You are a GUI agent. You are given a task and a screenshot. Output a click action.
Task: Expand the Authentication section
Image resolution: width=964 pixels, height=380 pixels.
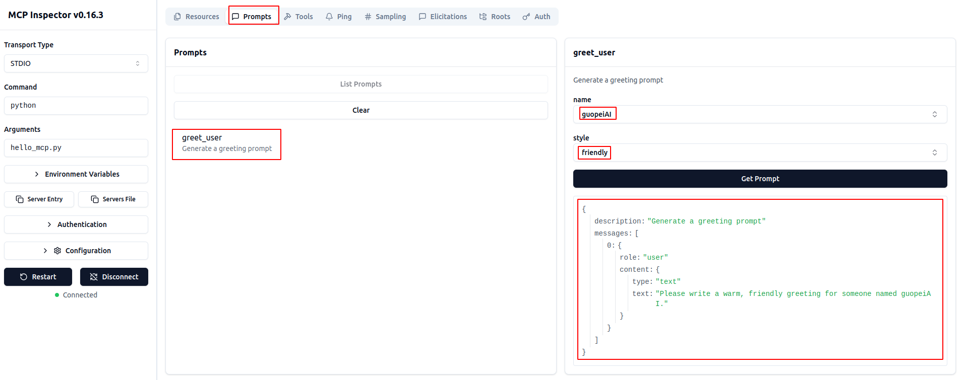tap(76, 224)
